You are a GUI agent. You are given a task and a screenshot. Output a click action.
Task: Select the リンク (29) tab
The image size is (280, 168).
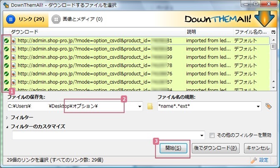25,19
